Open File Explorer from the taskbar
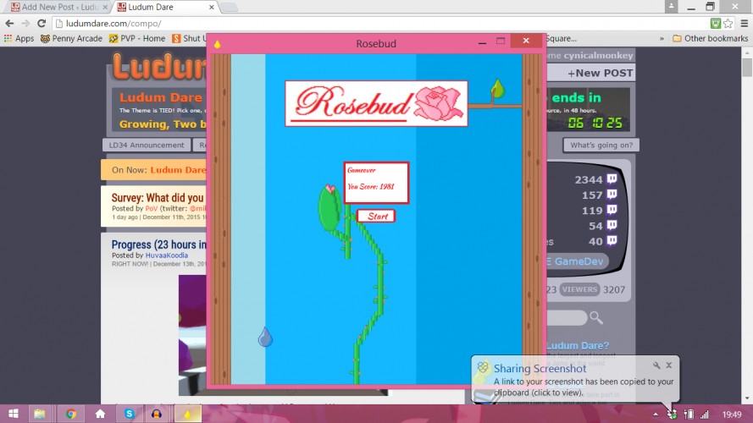The image size is (753, 423). [x=40, y=414]
